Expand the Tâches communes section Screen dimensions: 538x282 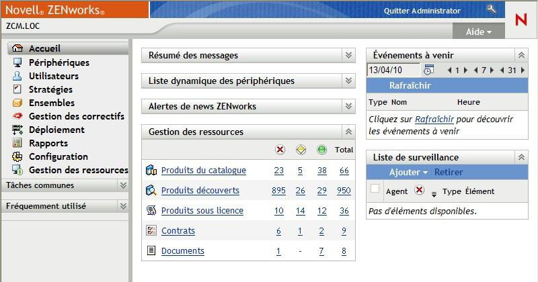[123, 185]
